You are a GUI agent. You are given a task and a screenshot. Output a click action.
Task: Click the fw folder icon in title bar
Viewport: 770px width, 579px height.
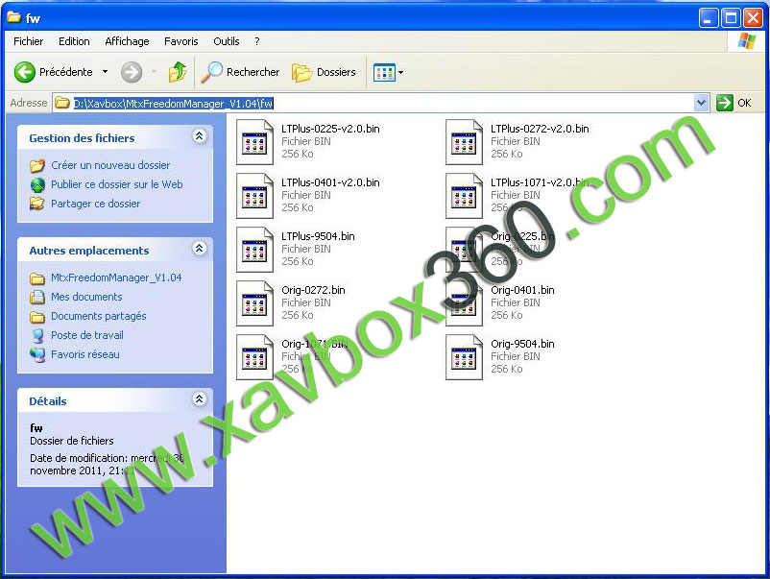(x=13, y=17)
